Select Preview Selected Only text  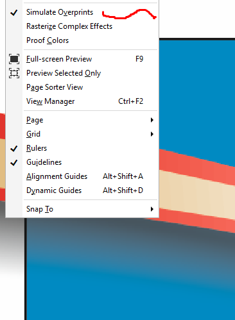pos(64,73)
